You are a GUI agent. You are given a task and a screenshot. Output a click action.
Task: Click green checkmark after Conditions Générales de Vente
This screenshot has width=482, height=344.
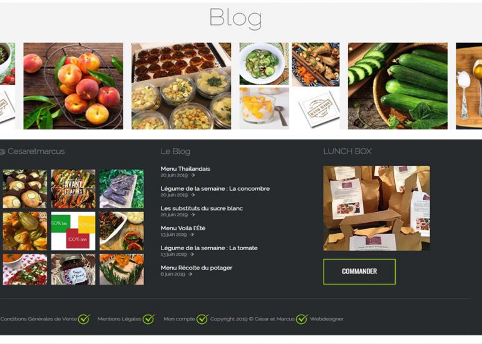(x=84, y=319)
